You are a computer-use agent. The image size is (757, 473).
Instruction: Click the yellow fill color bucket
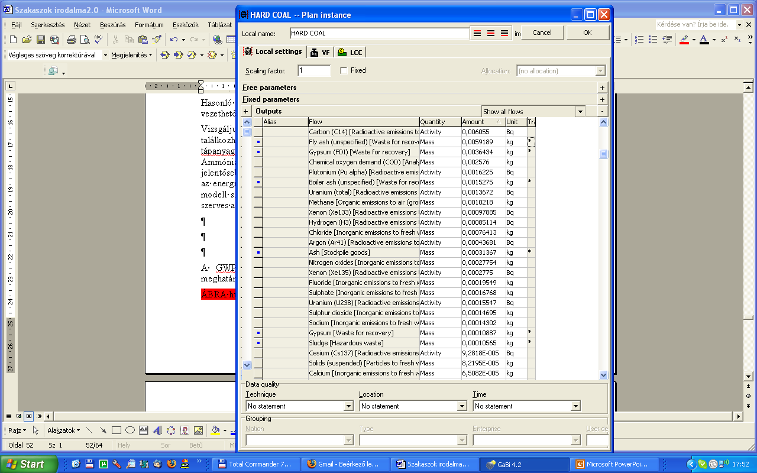[x=215, y=430]
